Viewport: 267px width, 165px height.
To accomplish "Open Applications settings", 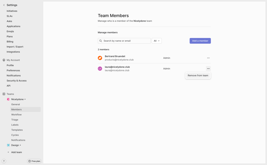I will (x=13, y=26).
